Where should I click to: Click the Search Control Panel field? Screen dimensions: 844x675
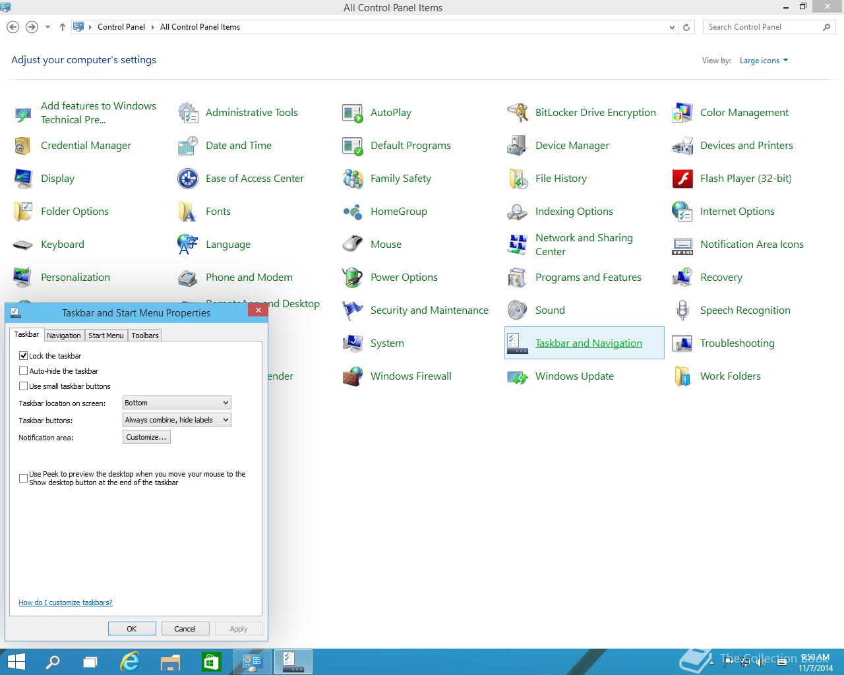tap(769, 27)
